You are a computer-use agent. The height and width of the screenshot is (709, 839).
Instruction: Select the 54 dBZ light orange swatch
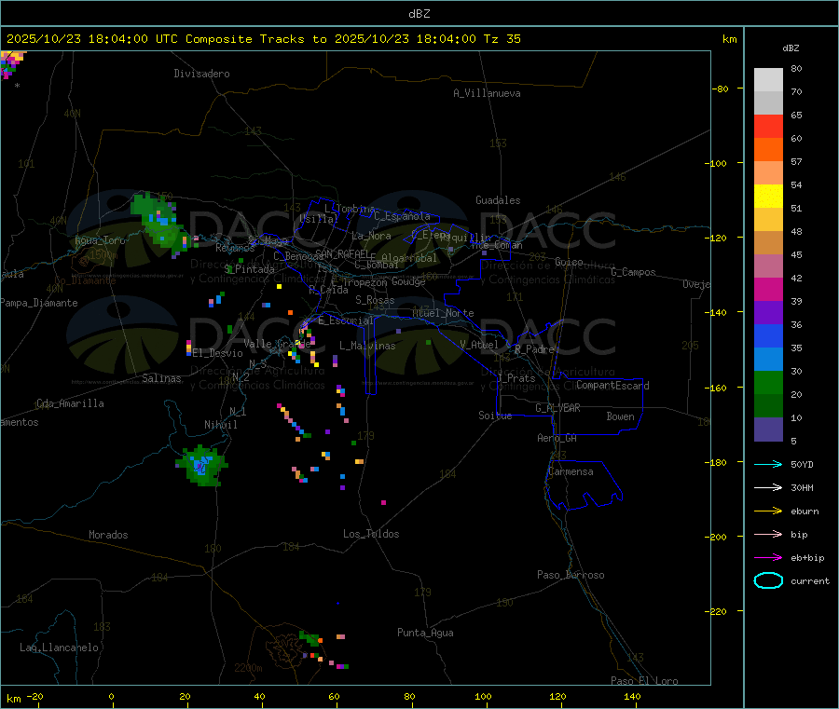768,172
